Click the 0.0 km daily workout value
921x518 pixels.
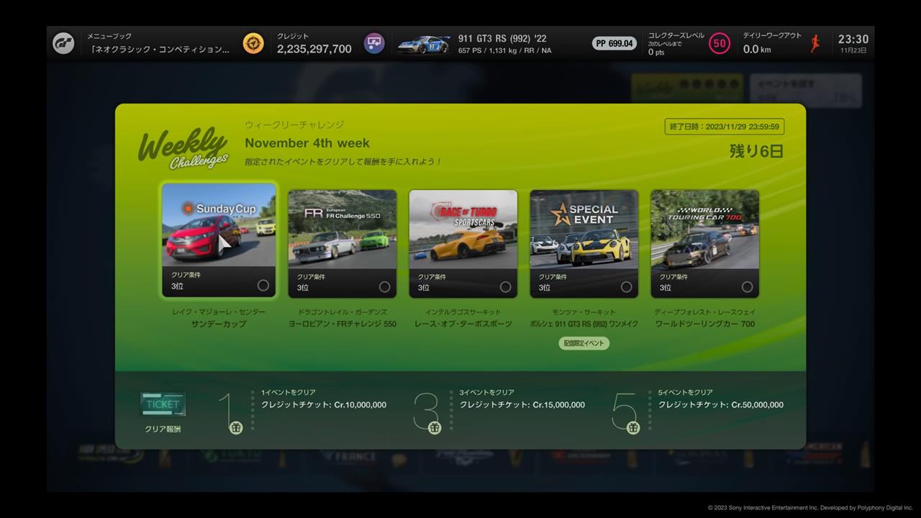pyautogui.click(x=757, y=49)
